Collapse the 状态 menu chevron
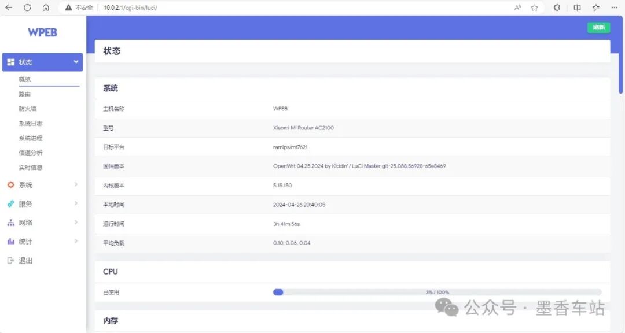 pyautogui.click(x=75, y=61)
